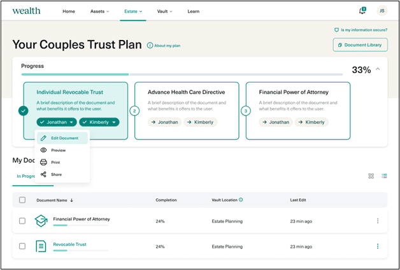Toggle the select-all documents checkbox
Image resolution: width=400 pixels, height=270 pixels.
coord(22,200)
